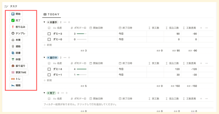219x114 pixels.
Task: Open 開始日時 column header in 未着手 table
Action: [x=96, y=28]
